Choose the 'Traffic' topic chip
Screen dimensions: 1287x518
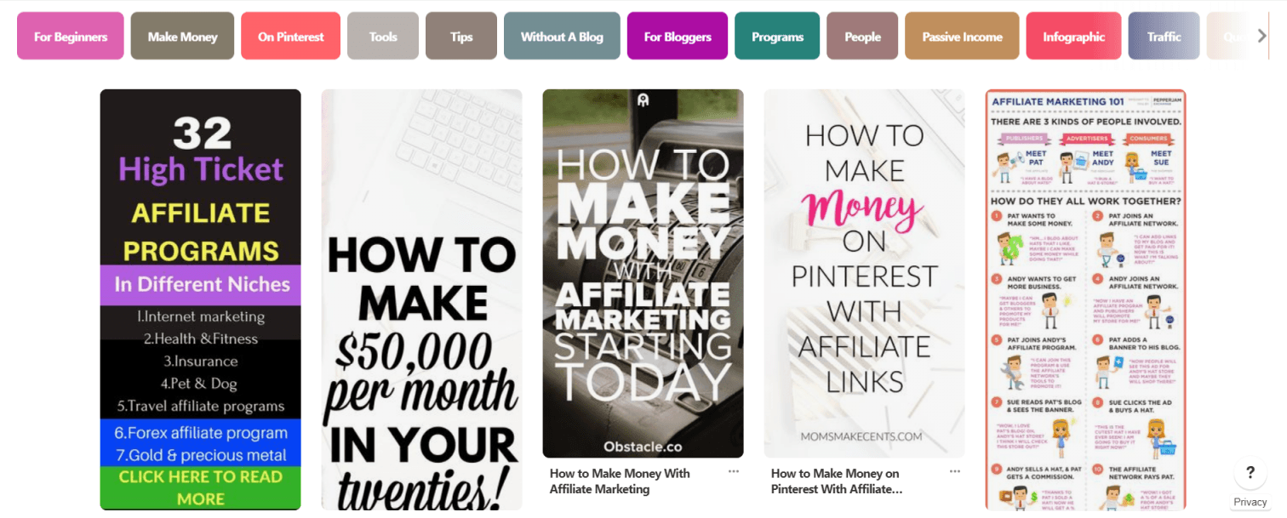(1164, 36)
